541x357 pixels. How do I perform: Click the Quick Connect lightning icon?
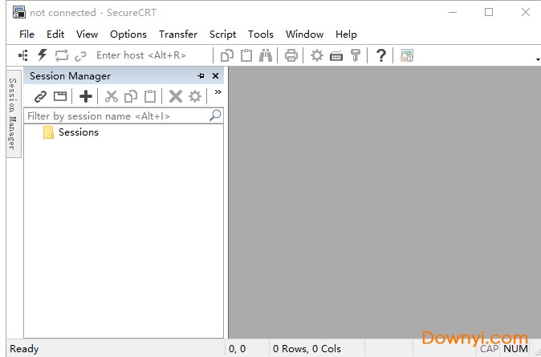pos(43,55)
